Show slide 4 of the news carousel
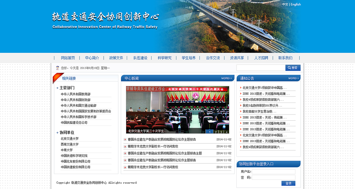 pos(226,132)
